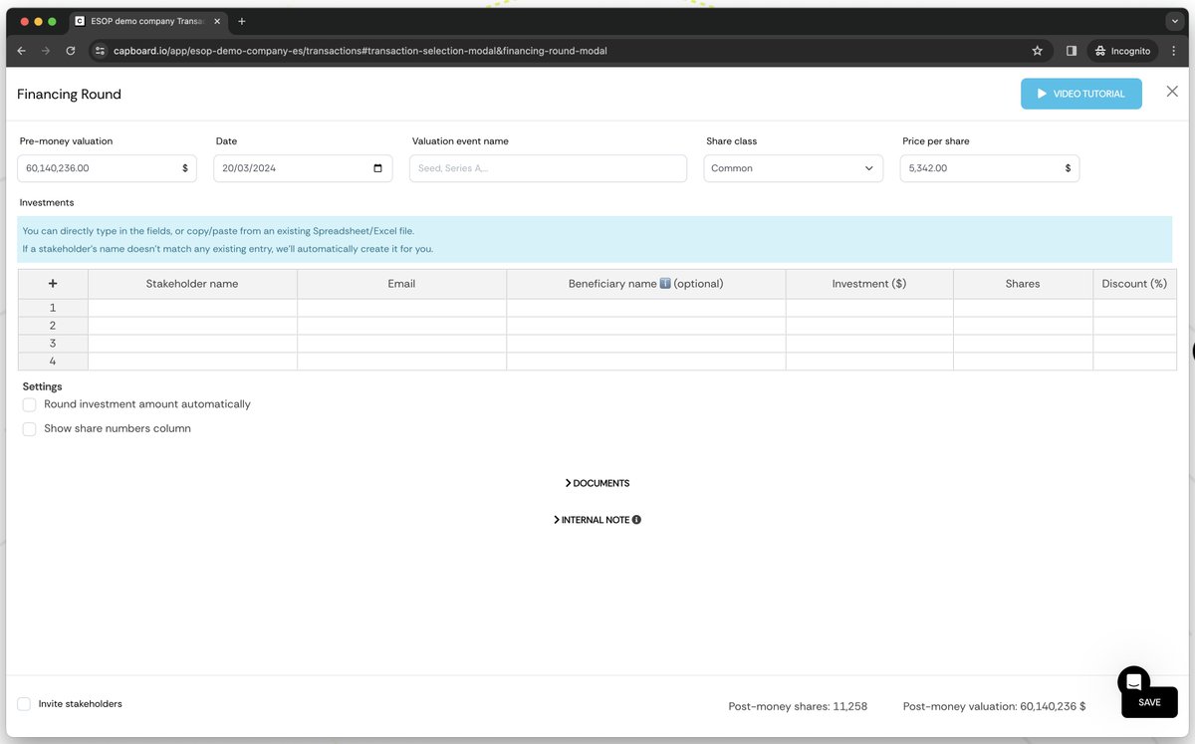Click the Valuation event name input field
The width and height of the screenshot is (1195, 744).
tap(547, 167)
